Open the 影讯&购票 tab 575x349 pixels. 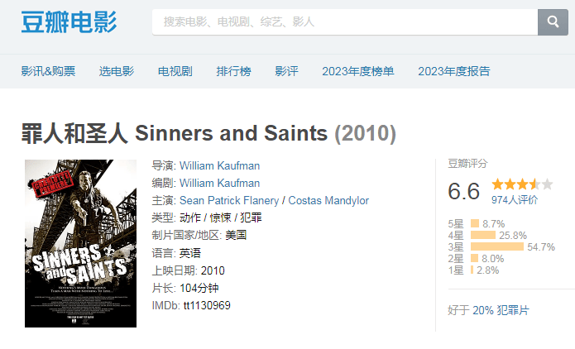(48, 71)
